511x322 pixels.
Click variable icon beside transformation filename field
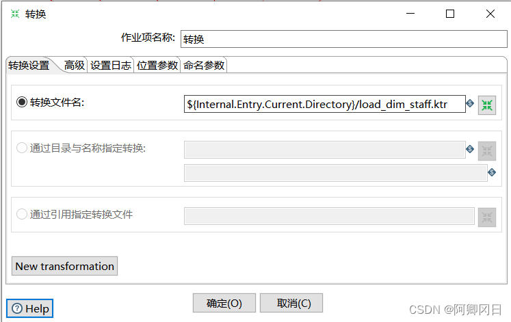(x=470, y=104)
